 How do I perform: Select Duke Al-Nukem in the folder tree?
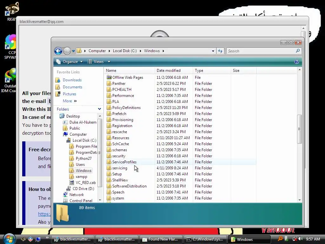pyautogui.click(x=83, y=122)
